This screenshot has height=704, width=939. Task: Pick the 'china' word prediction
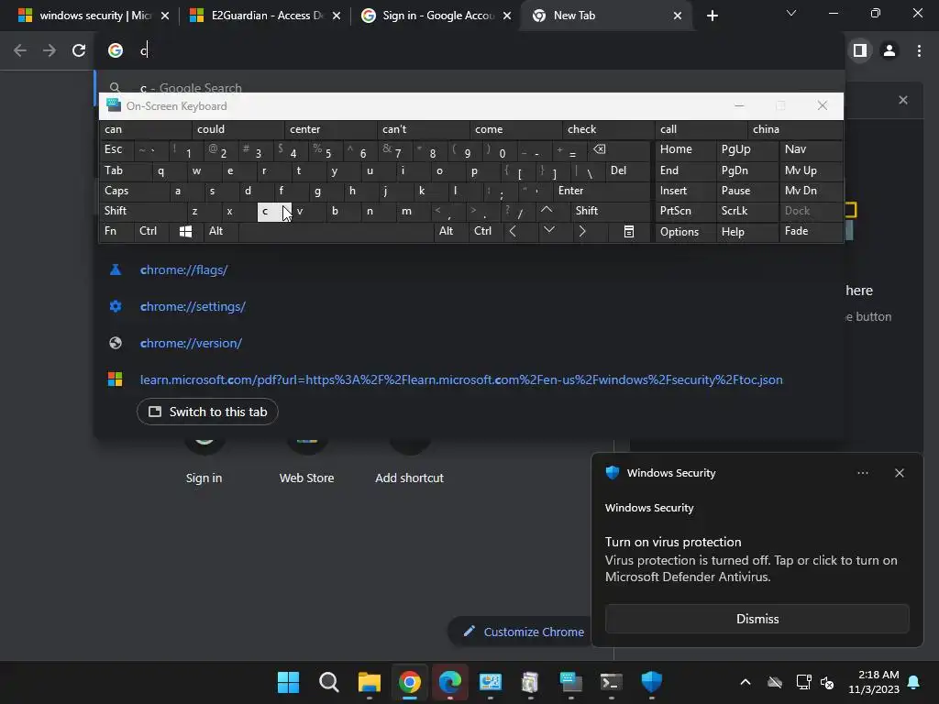pyautogui.click(x=795, y=129)
